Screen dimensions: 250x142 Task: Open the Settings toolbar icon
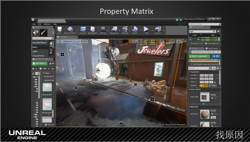103,30
